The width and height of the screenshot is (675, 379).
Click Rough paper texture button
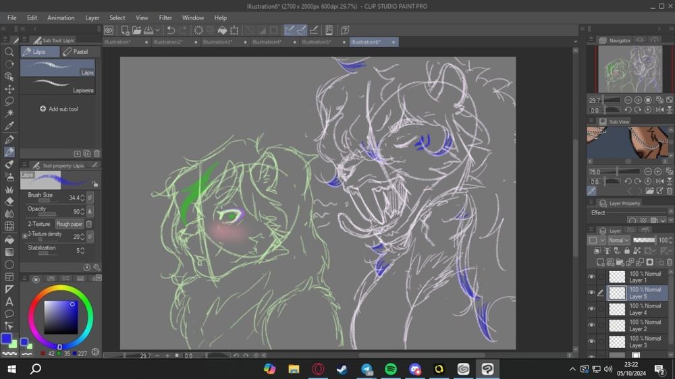tap(70, 224)
